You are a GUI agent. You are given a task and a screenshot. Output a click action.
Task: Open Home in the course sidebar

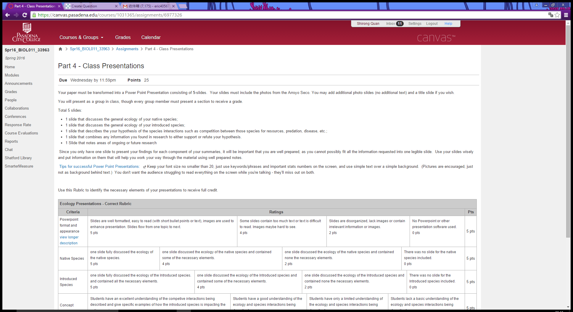point(10,67)
